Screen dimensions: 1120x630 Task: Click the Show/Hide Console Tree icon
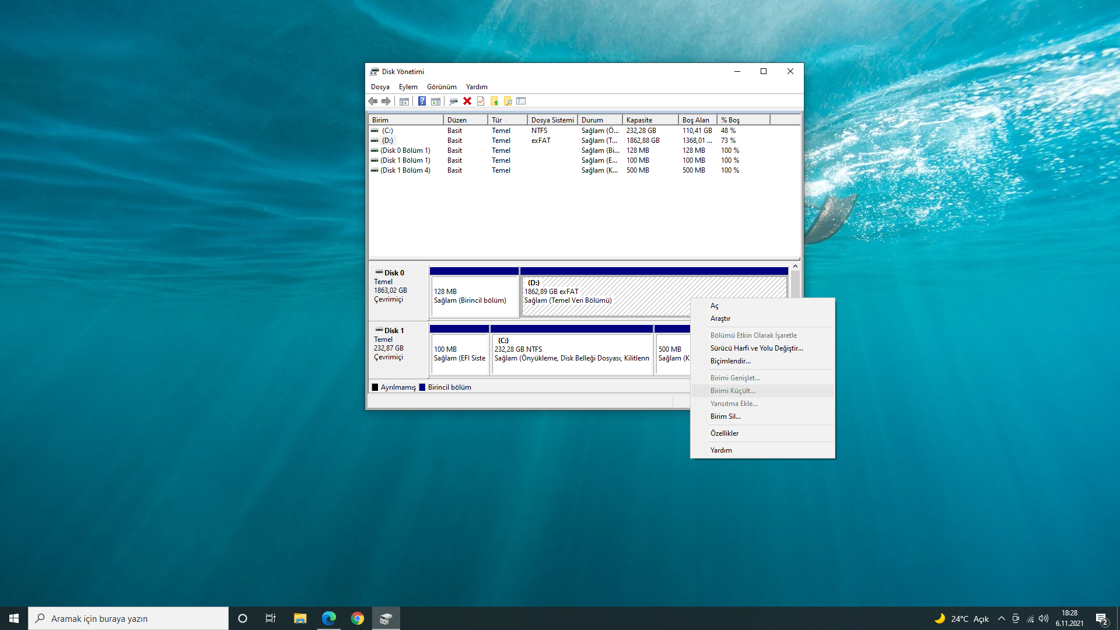tap(404, 101)
